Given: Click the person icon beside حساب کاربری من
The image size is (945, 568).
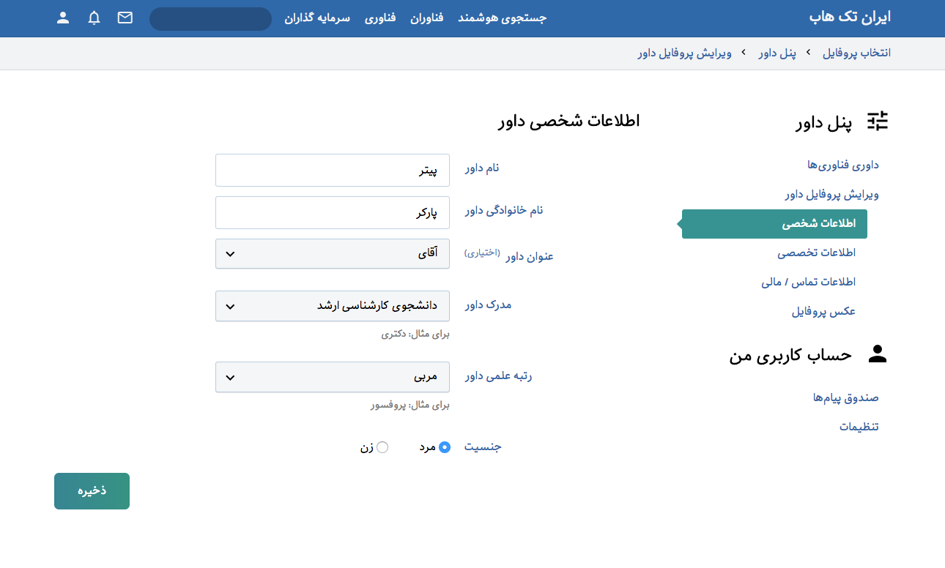Looking at the screenshot, I should (x=878, y=354).
